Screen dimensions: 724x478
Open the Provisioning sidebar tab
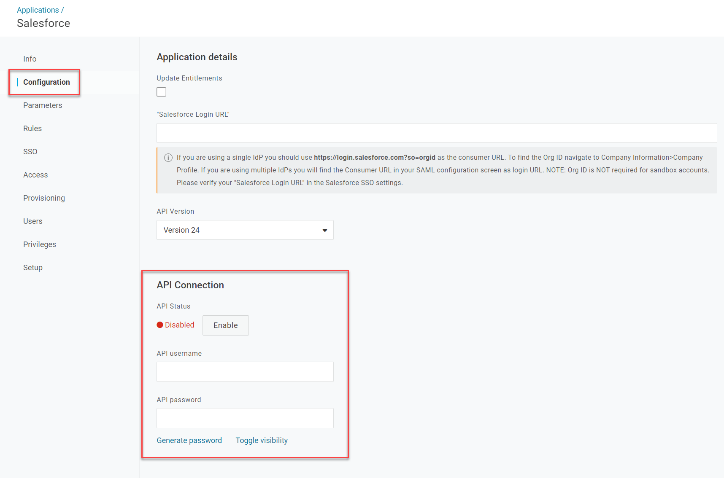[x=44, y=198]
